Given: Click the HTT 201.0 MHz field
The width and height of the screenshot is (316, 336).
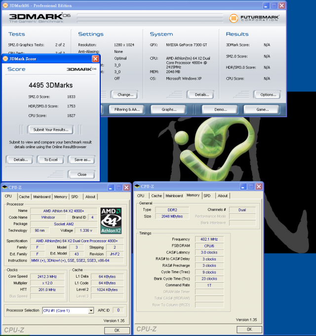Looking at the screenshot, I should point(47,290).
